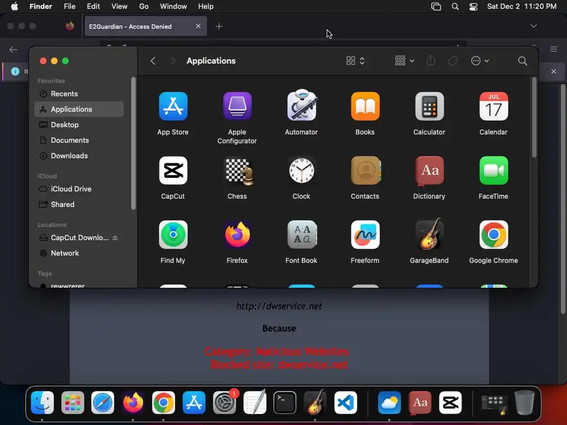Open the Books app
Viewport: 567px width, 425px height.
tap(365, 106)
